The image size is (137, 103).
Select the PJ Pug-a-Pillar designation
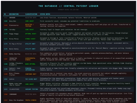click(15, 44)
